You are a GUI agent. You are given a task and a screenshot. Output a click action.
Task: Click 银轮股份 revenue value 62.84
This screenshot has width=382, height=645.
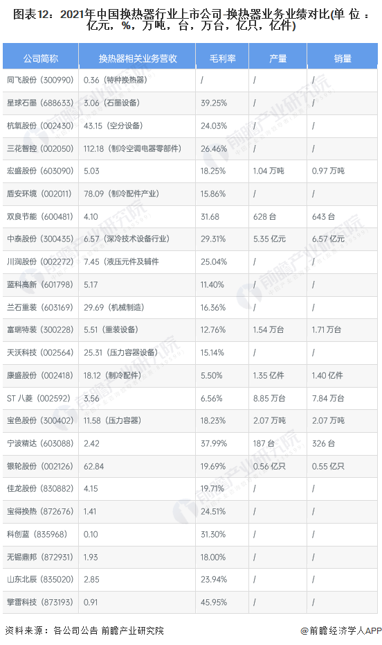93,466
